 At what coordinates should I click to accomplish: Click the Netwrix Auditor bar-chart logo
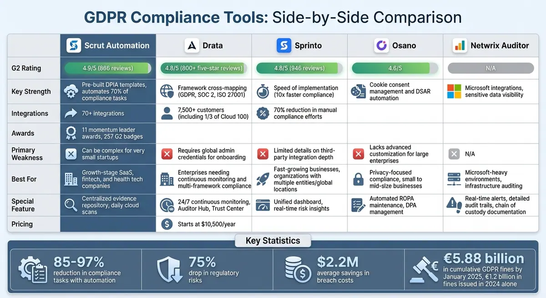460,45
